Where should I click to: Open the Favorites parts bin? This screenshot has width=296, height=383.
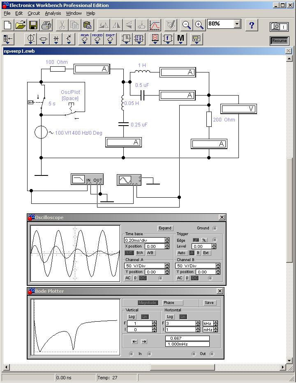click(8, 39)
